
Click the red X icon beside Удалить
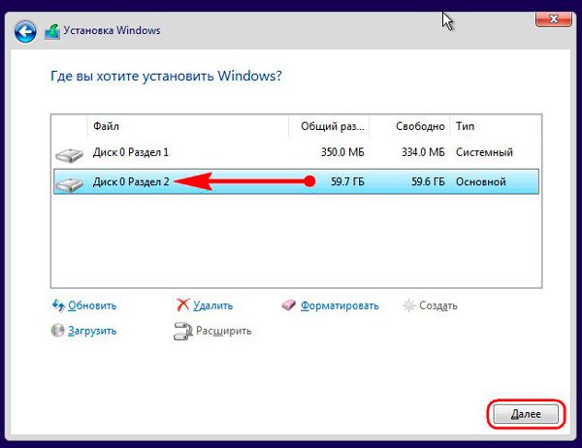click(182, 305)
